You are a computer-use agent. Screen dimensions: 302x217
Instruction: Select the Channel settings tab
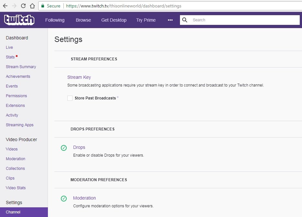[x=24, y=212]
